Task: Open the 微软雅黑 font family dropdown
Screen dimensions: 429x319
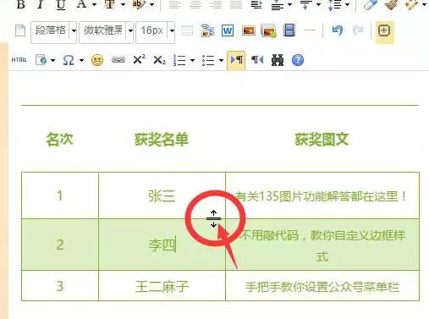Action: pos(130,30)
